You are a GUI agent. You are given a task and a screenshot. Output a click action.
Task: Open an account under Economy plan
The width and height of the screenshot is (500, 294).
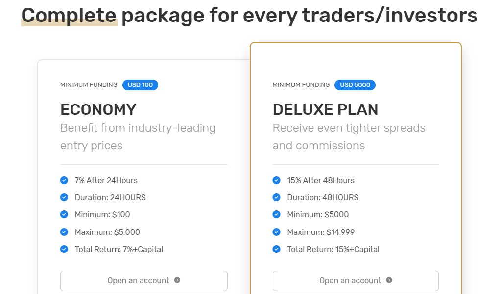pos(144,281)
